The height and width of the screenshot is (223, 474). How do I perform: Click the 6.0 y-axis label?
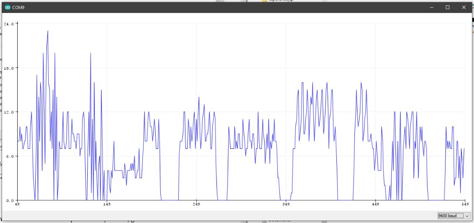pos(9,156)
